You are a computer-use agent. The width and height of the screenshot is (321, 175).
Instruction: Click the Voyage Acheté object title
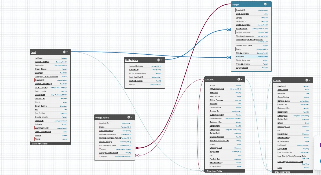pos(102,118)
